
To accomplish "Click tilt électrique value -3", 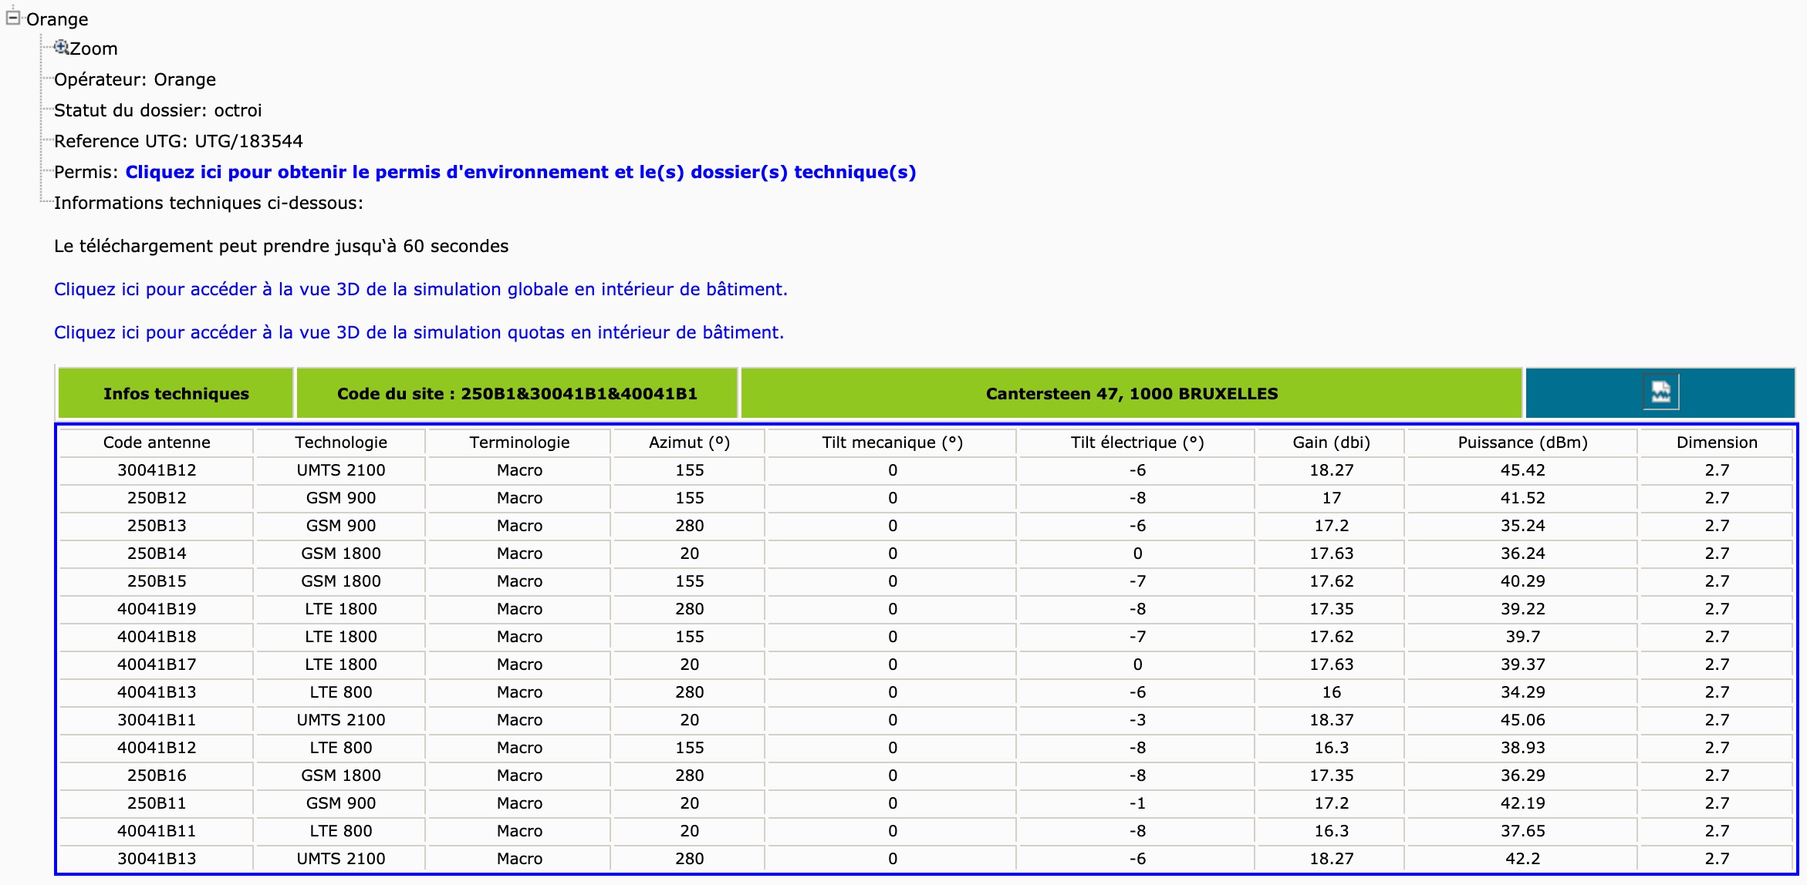I will (x=1137, y=720).
